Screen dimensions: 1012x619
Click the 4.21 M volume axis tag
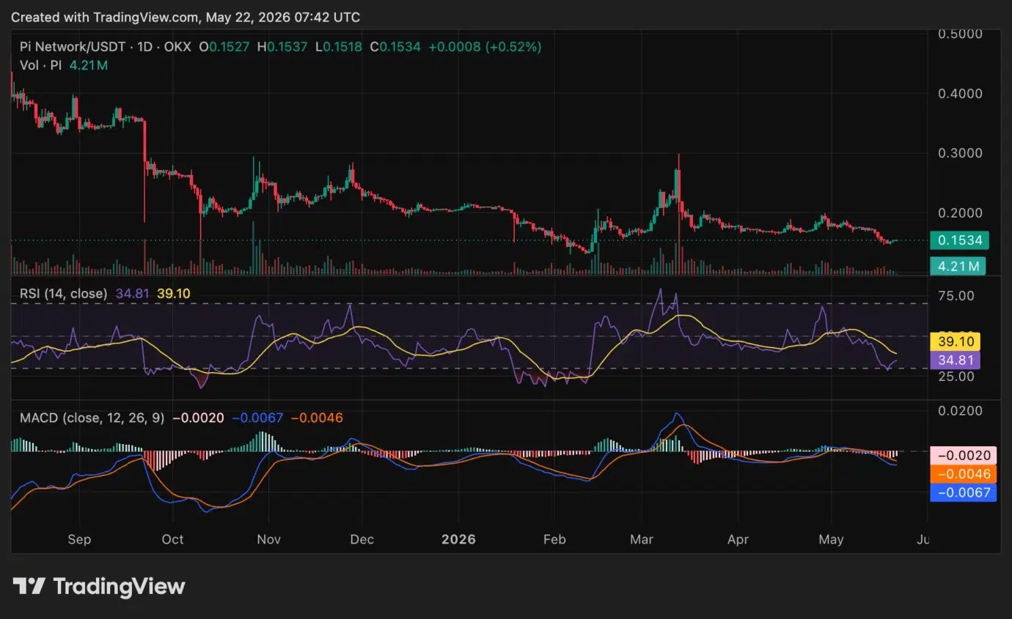[x=958, y=266]
